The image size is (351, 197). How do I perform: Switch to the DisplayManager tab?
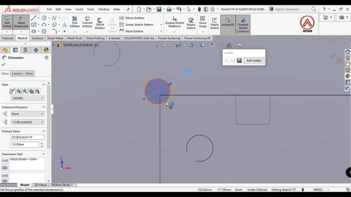pos(46,50)
